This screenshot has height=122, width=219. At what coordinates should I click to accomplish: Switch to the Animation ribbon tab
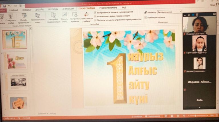pos(68,9)
